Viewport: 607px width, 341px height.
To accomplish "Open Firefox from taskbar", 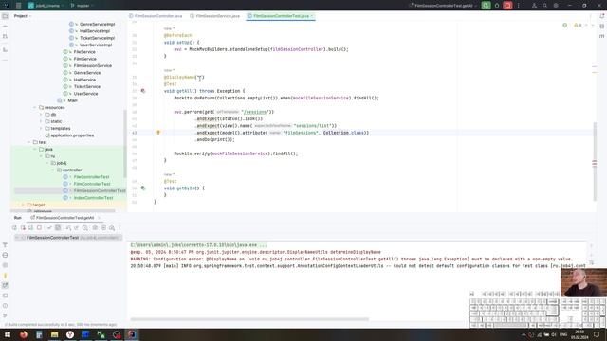I will click(x=24, y=334).
